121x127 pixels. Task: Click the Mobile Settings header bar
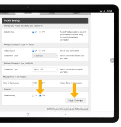[x=45, y=21]
